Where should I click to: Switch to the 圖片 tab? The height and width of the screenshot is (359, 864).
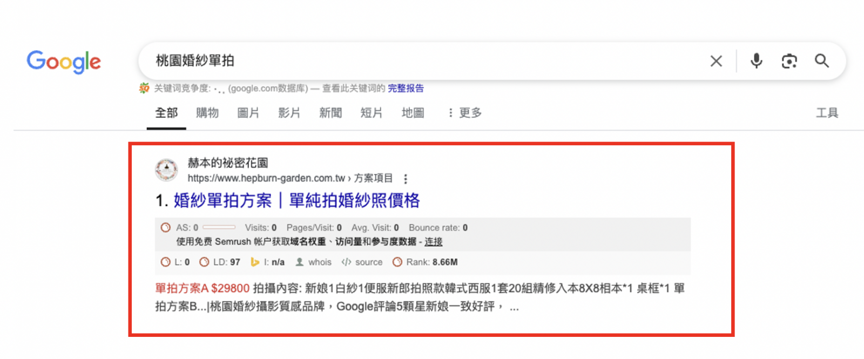click(x=248, y=113)
